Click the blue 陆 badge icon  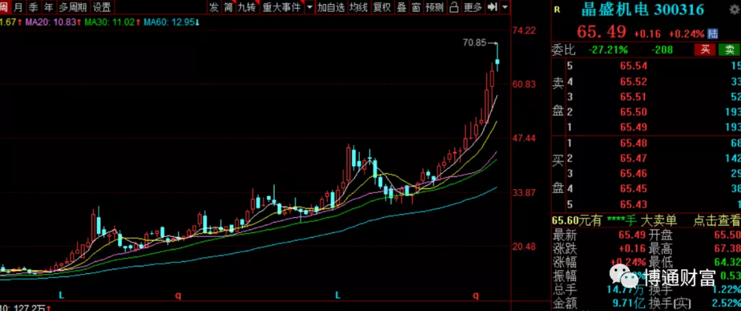[x=713, y=34]
